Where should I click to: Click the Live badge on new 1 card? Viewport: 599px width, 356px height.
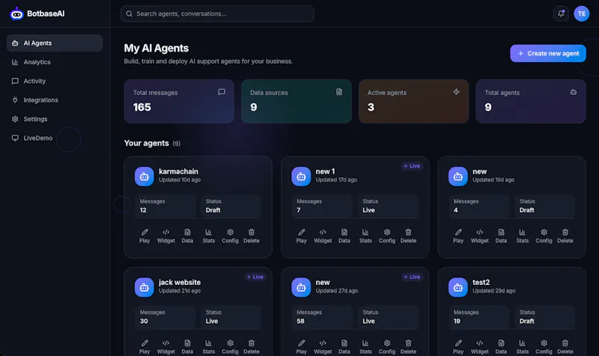pyautogui.click(x=413, y=166)
